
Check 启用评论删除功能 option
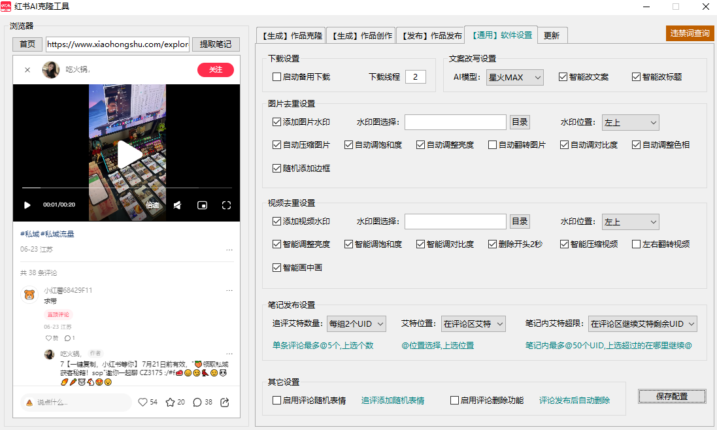454,401
